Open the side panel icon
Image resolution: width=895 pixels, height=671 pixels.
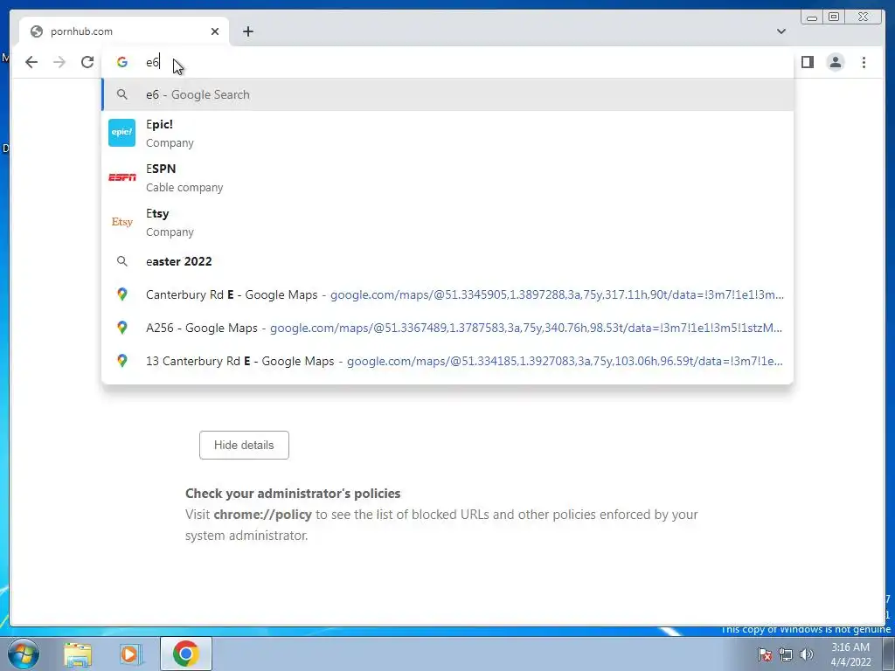(807, 62)
